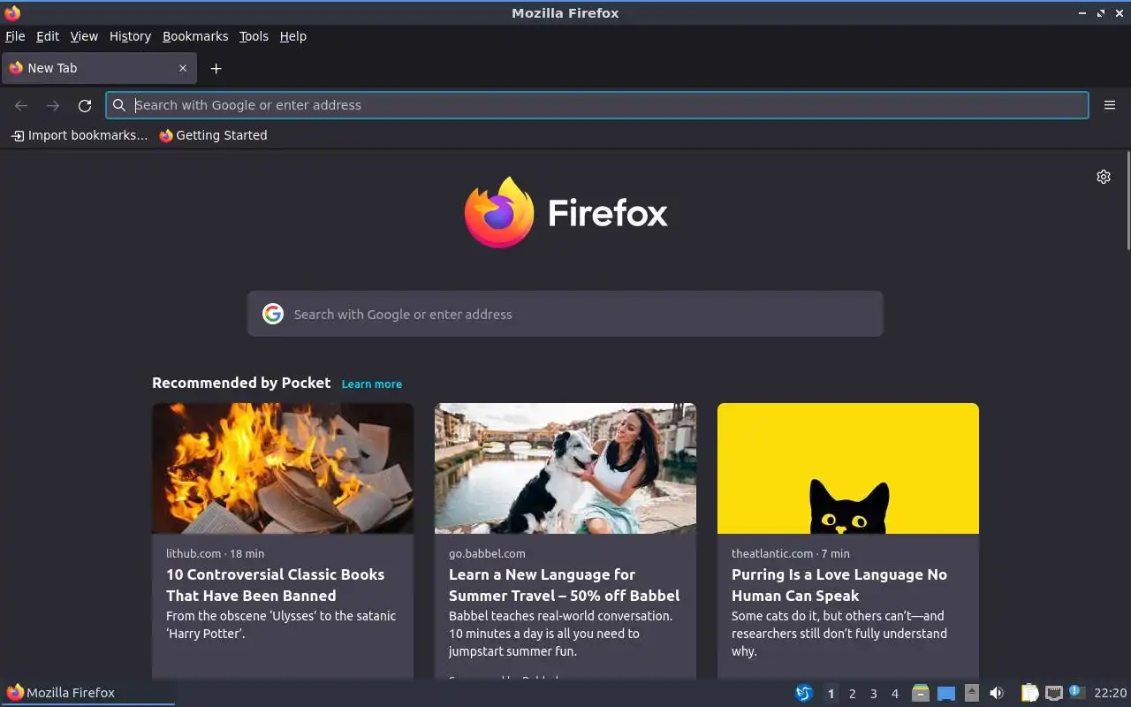Open file manager drawer icon in taskbar

(x=921, y=693)
